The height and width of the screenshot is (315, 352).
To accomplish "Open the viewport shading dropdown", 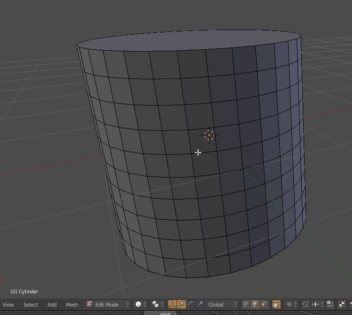I will tap(140, 305).
